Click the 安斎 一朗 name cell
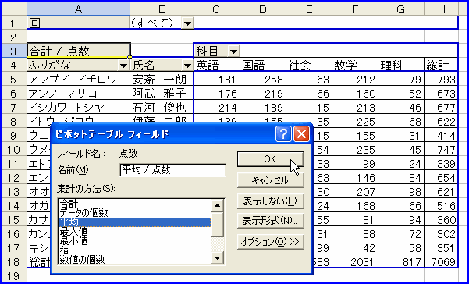This screenshot has height=284, width=469. point(162,80)
